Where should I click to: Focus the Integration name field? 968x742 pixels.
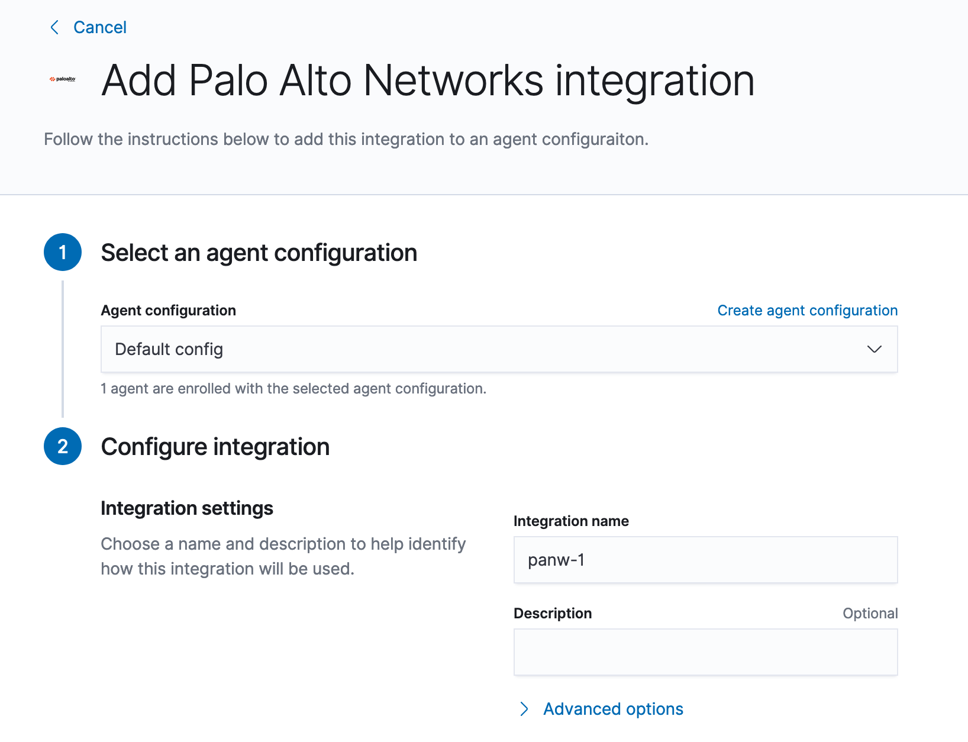pos(705,560)
